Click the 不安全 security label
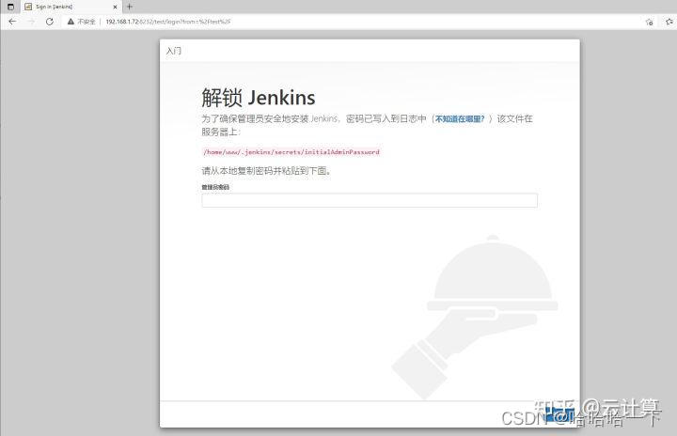This screenshot has width=677, height=436. point(87,22)
